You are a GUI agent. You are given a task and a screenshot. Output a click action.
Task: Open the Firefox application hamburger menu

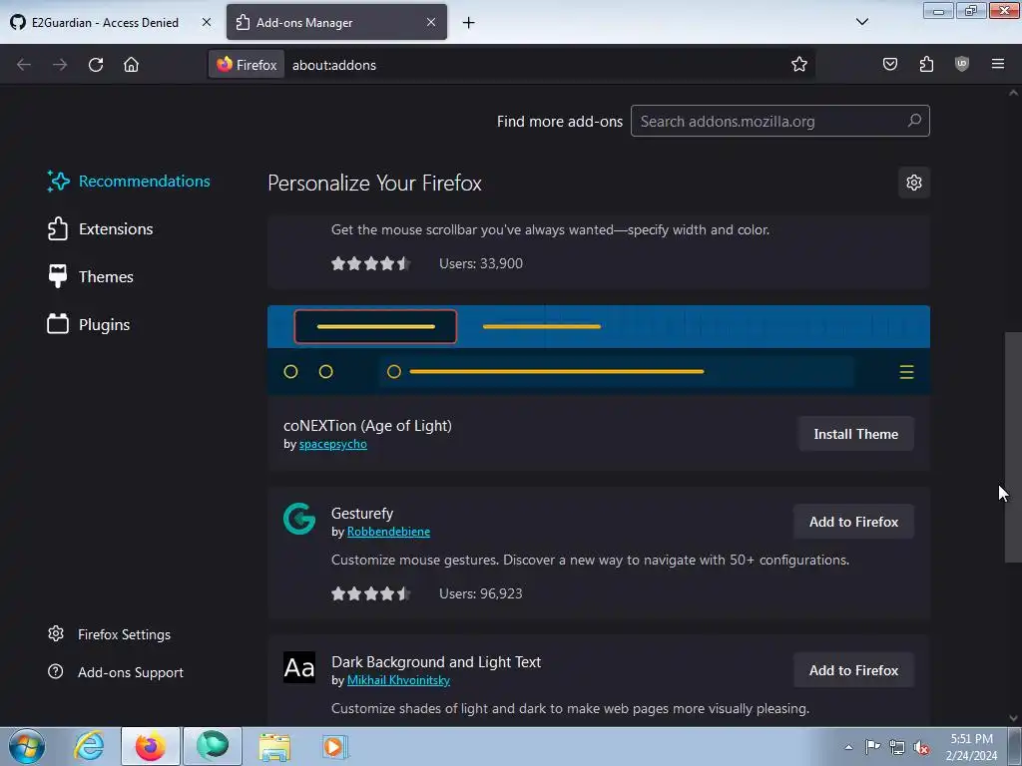(997, 64)
